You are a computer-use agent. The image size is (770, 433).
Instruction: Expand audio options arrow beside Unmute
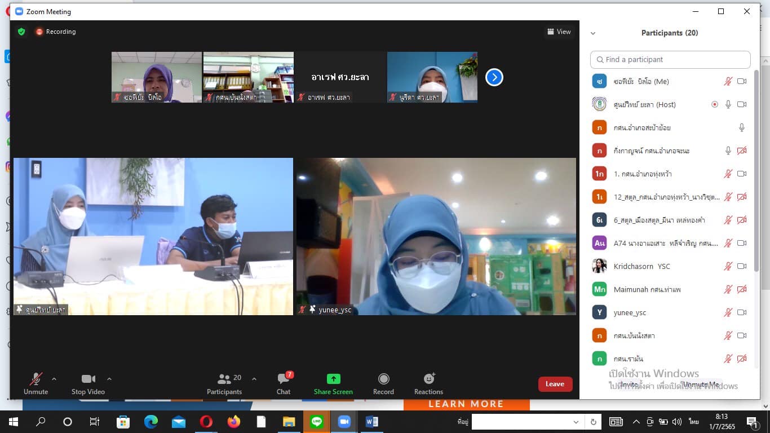54,379
